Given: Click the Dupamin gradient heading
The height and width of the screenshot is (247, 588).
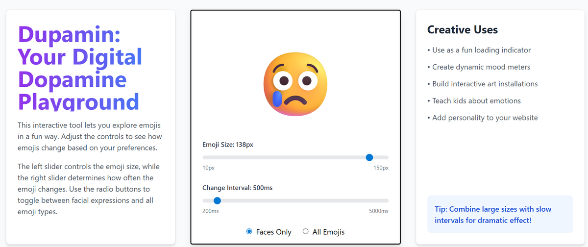Looking at the screenshot, I should click(80, 68).
